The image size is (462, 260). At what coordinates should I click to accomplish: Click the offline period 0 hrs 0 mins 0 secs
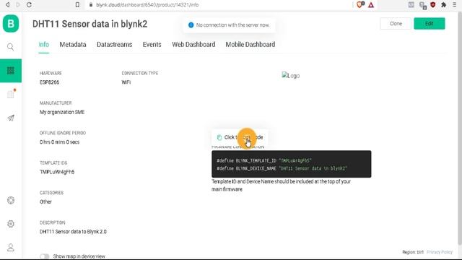pyautogui.click(x=59, y=142)
